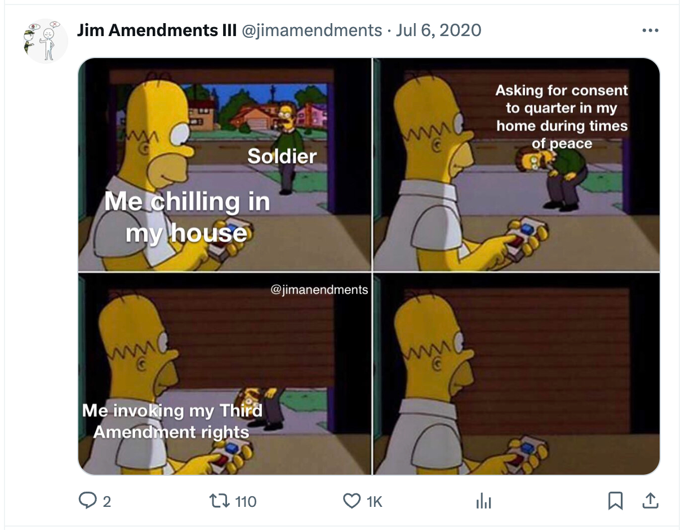Click the 'Soldier' label in the meme

click(x=282, y=156)
